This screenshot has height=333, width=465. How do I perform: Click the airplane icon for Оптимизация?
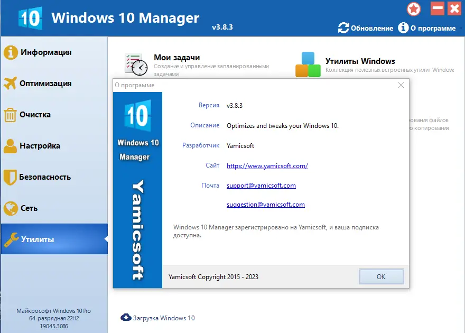point(11,84)
